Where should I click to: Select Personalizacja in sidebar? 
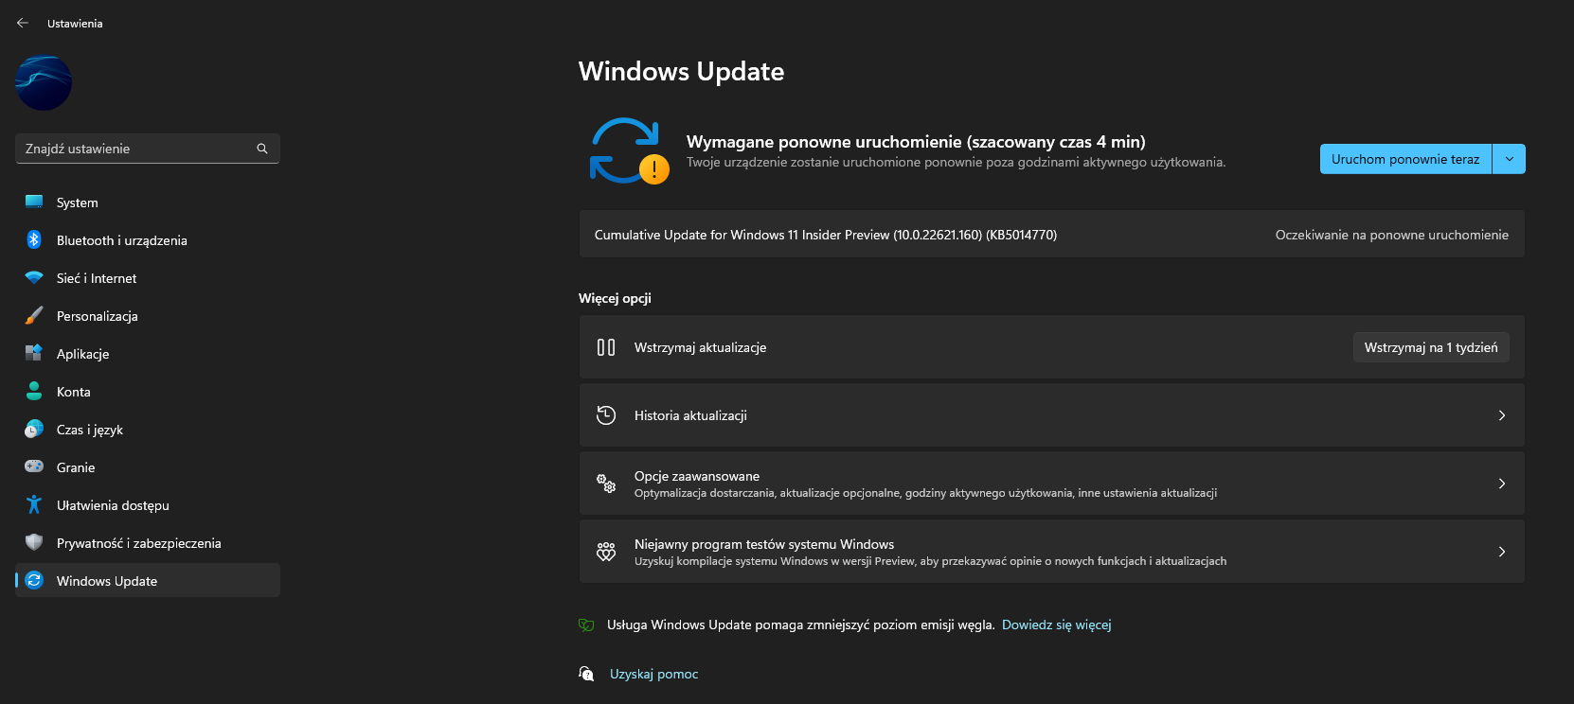[x=147, y=316]
